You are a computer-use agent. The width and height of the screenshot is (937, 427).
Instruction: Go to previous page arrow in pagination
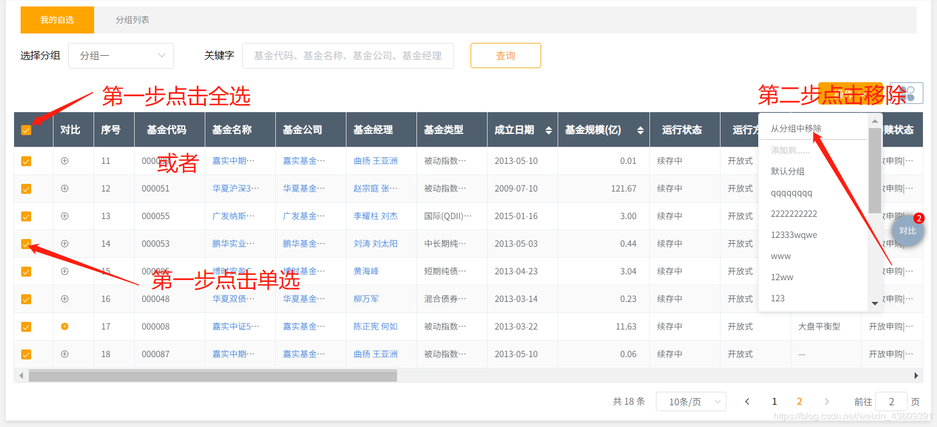(747, 402)
